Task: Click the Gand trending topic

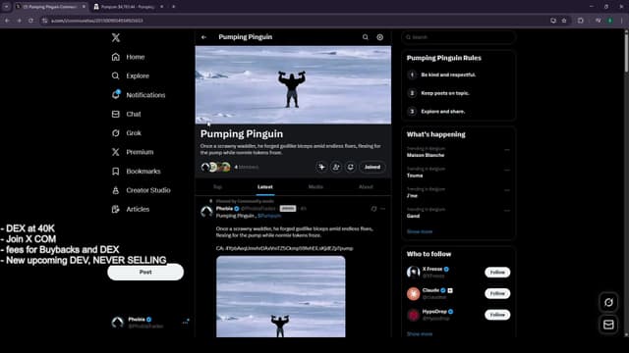Action: tap(413, 216)
